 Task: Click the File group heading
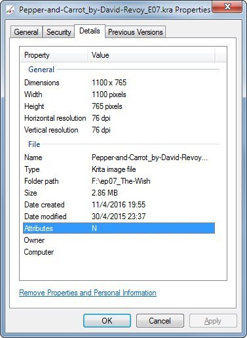click(34, 144)
